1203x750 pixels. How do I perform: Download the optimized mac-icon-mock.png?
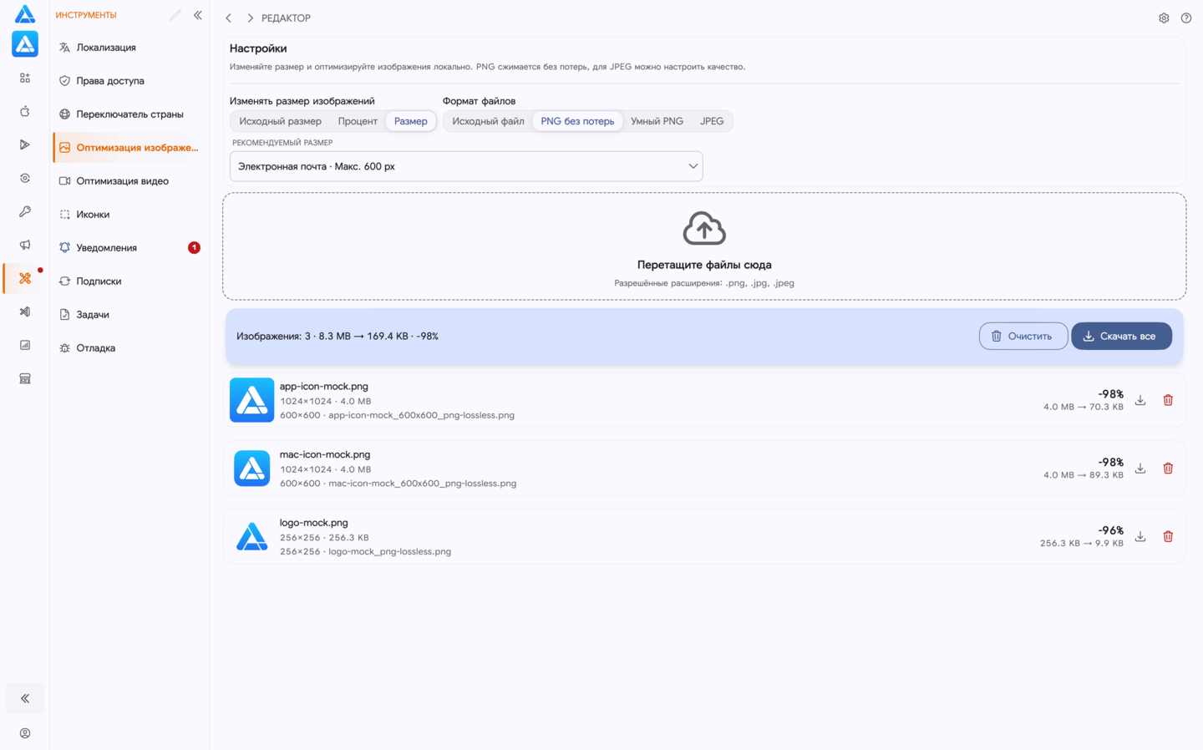coord(1140,469)
